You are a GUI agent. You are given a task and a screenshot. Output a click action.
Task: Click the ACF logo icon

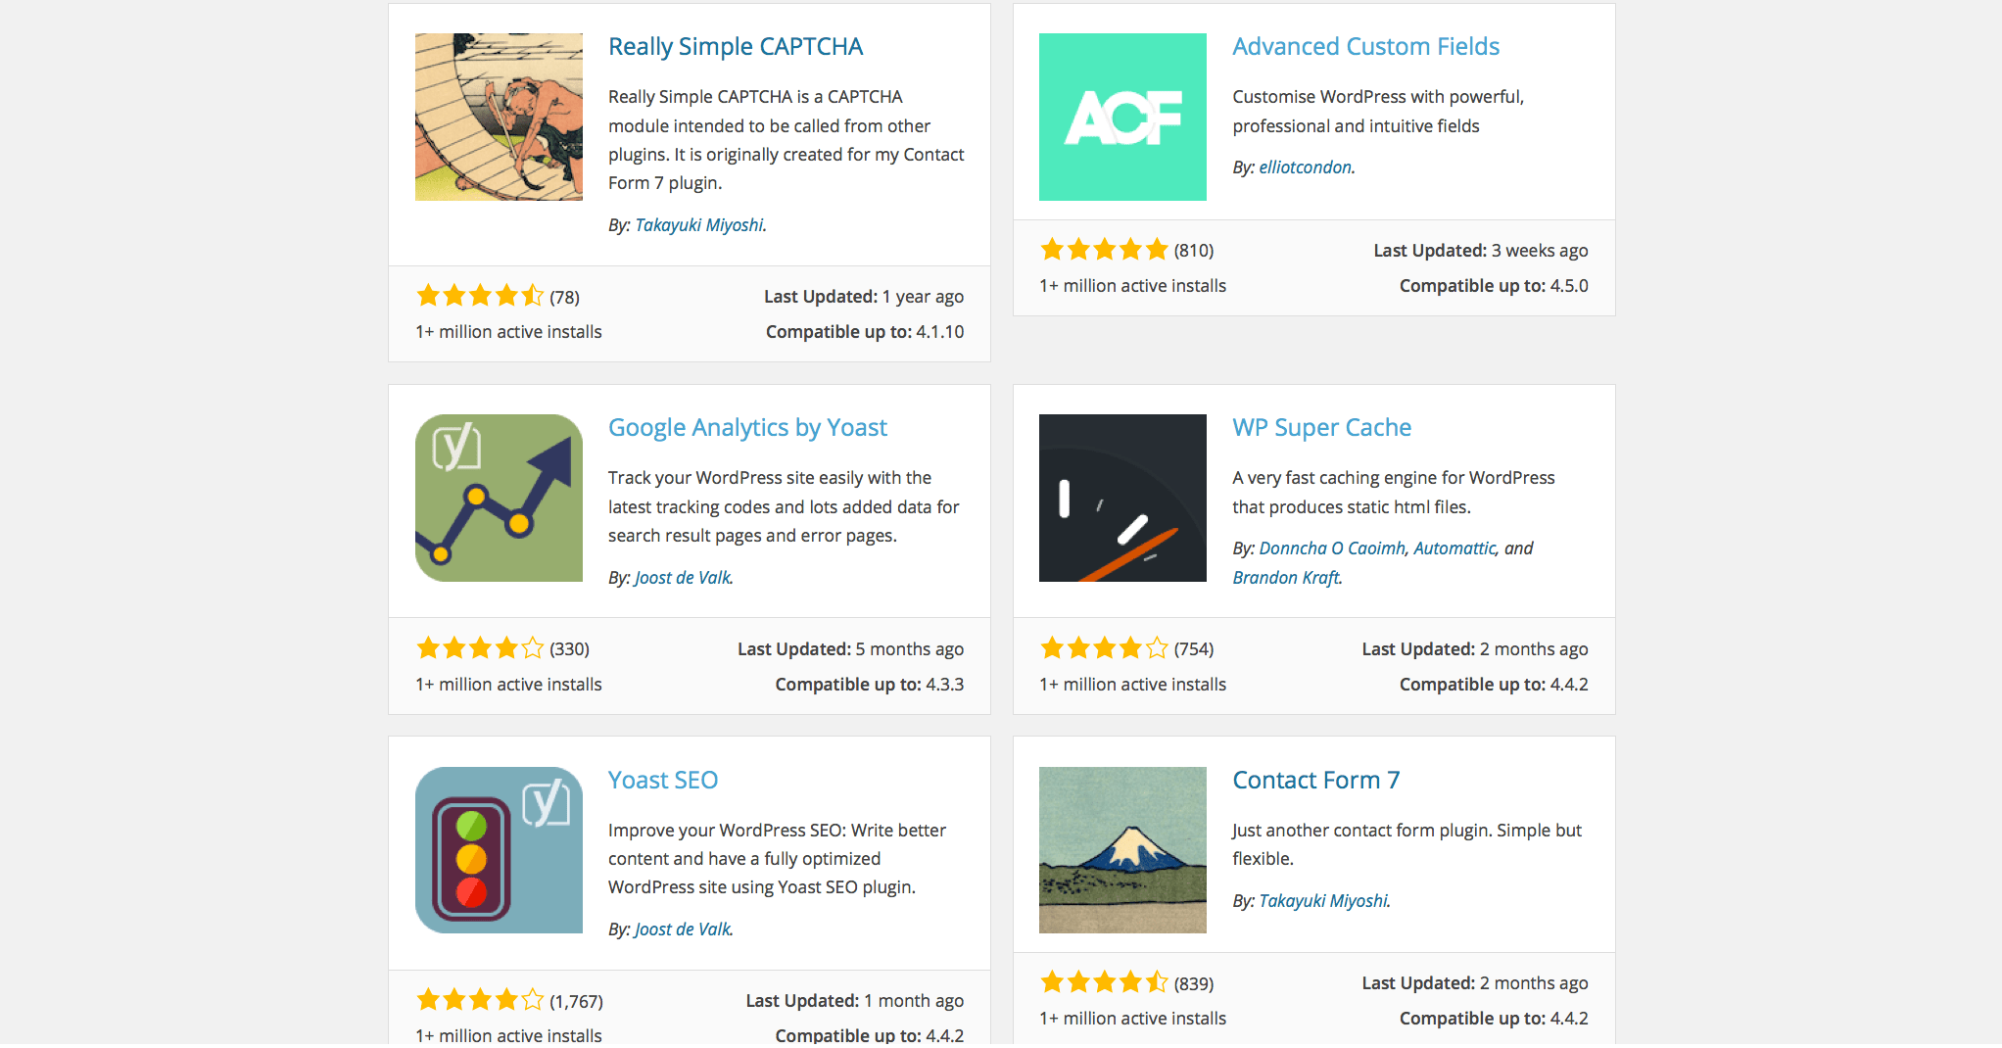click(x=1122, y=117)
